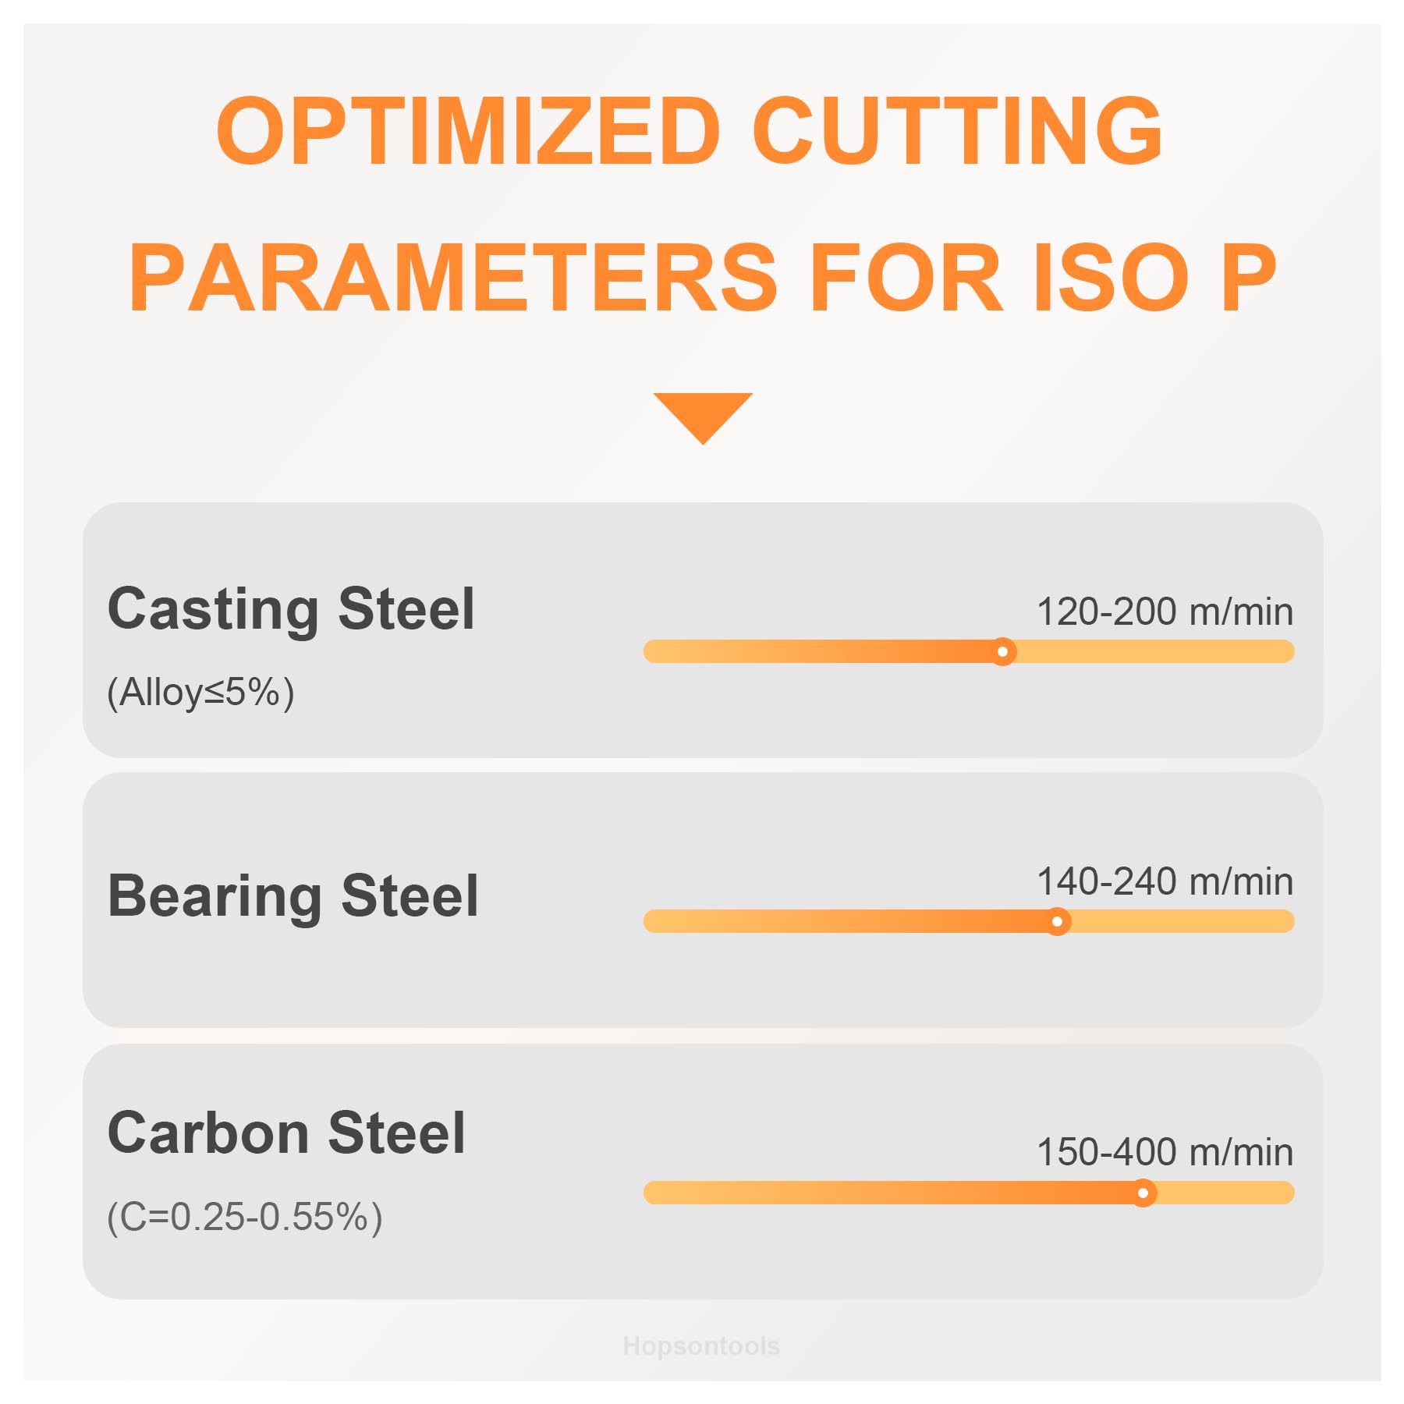Click the (Alloy≤5%) subtitle text

[x=200, y=692]
